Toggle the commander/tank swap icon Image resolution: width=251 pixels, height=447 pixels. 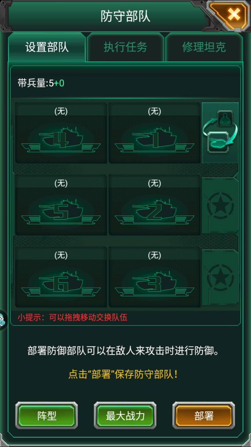[220, 133]
